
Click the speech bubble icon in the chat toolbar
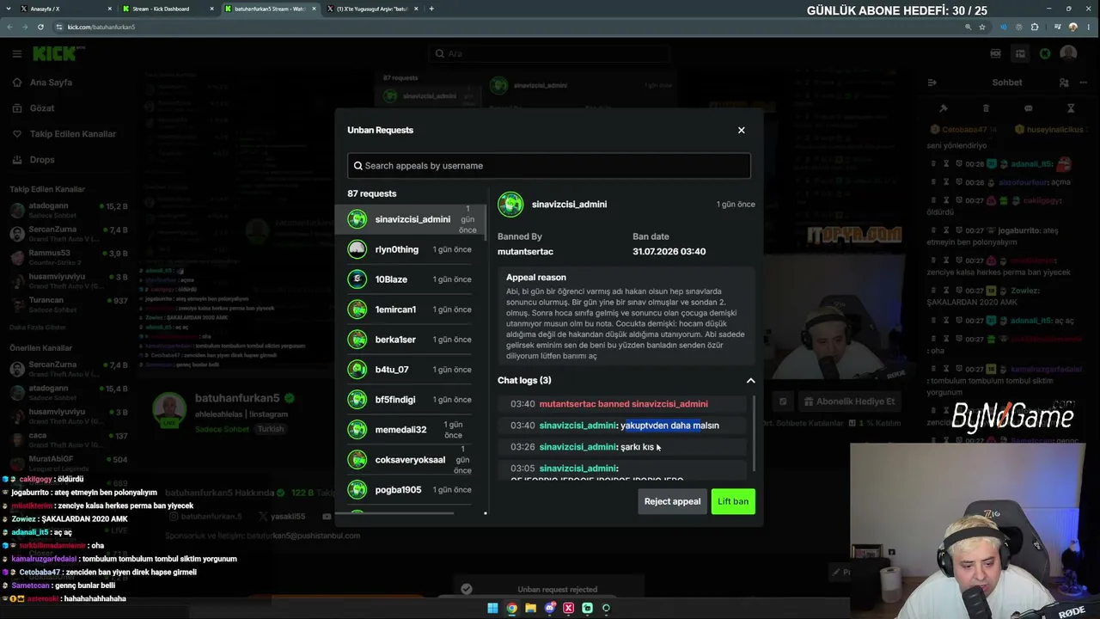(x=1028, y=108)
